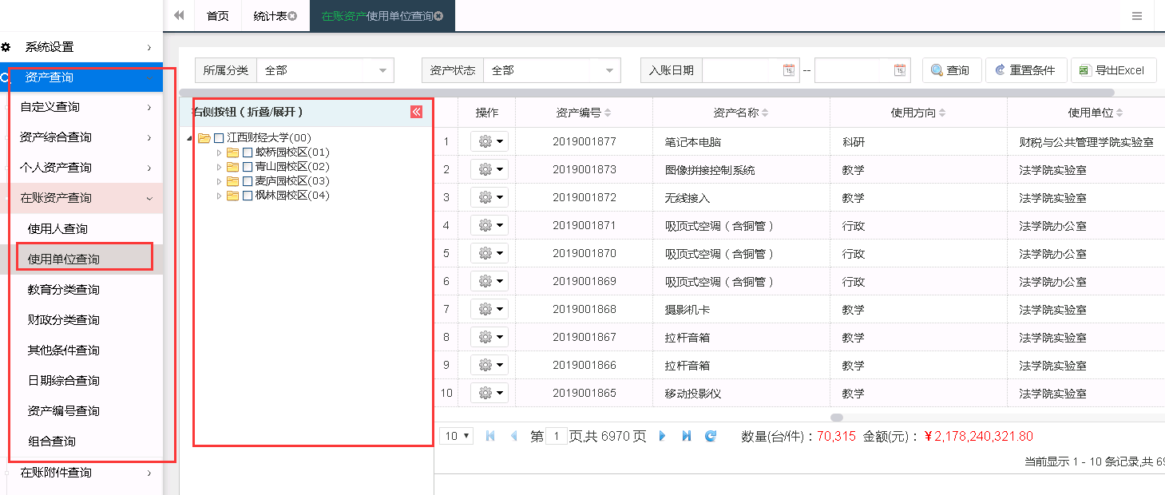Image resolution: width=1165 pixels, height=495 pixels.
Task: Expand the 麦庐园校区(03) tree node
Action: click(x=220, y=181)
